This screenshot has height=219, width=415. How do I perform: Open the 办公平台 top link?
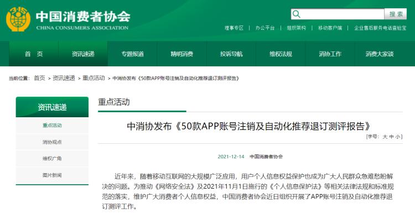point(265,28)
